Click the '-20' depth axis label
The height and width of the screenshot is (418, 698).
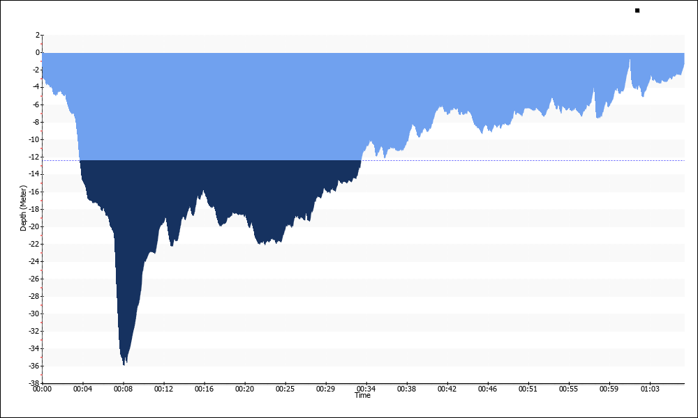[x=35, y=226]
